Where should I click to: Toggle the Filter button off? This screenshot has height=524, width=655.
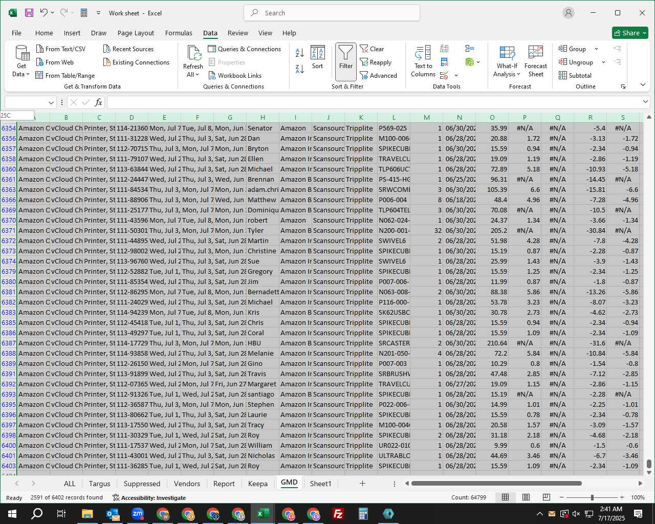(346, 61)
